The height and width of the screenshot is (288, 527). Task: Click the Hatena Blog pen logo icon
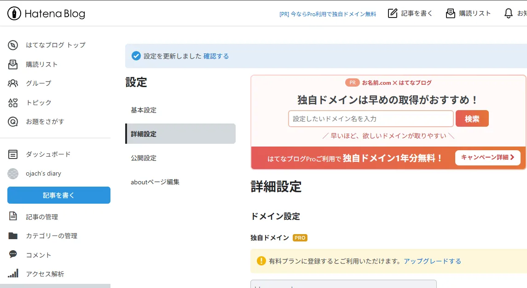click(x=14, y=13)
